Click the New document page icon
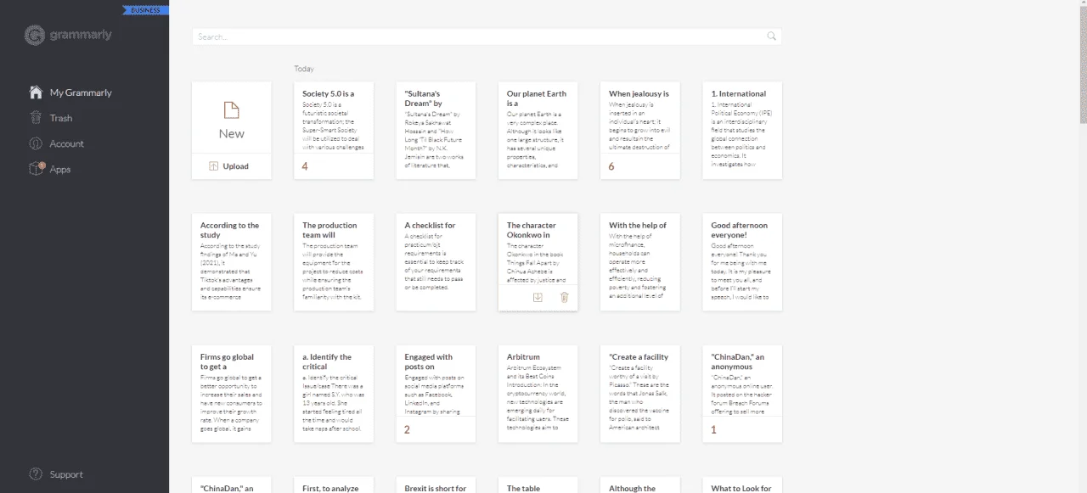Image resolution: width=1087 pixels, height=493 pixels. 232,110
